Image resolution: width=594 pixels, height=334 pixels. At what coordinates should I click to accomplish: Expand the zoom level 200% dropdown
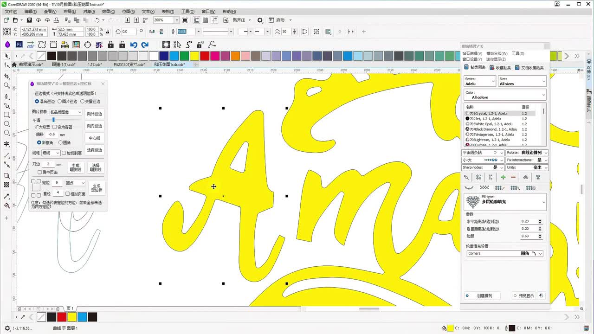[176, 20]
